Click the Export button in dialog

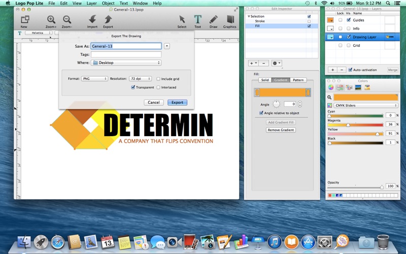[x=177, y=103]
